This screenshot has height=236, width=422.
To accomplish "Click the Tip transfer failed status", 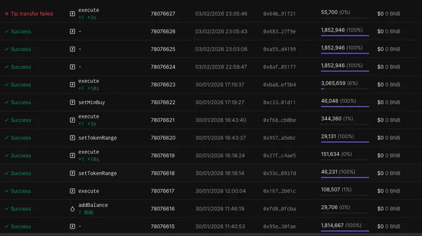I will (x=32, y=14).
